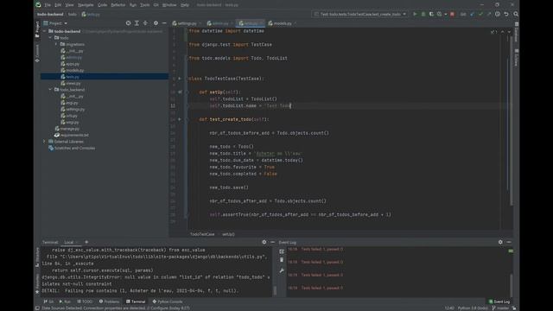Switch to admin.py editor tab

pyautogui.click(x=220, y=23)
